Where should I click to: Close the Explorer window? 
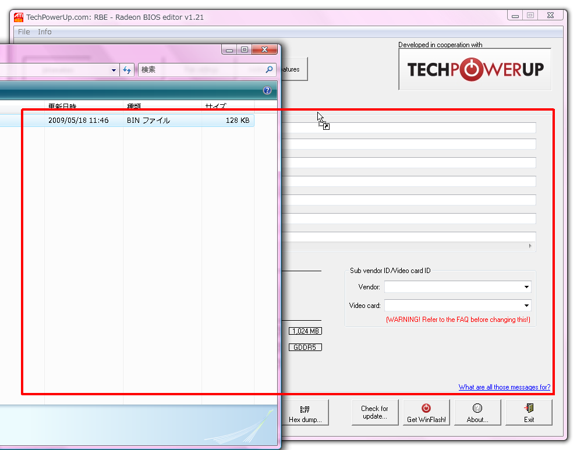(x=264, y=49)
